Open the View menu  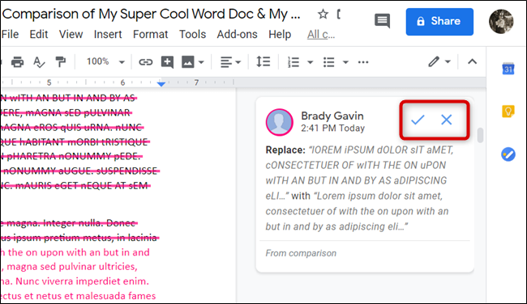(x=71, y=34)
